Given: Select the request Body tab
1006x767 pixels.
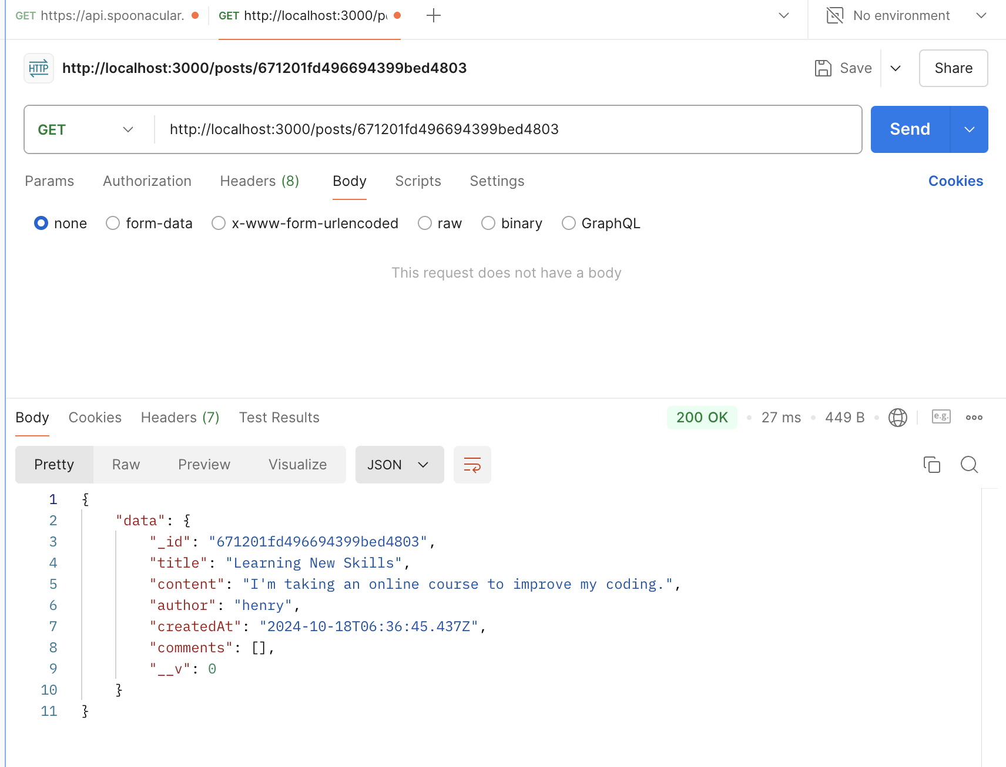Looking at the screenshot, I should tap(350, 181).
